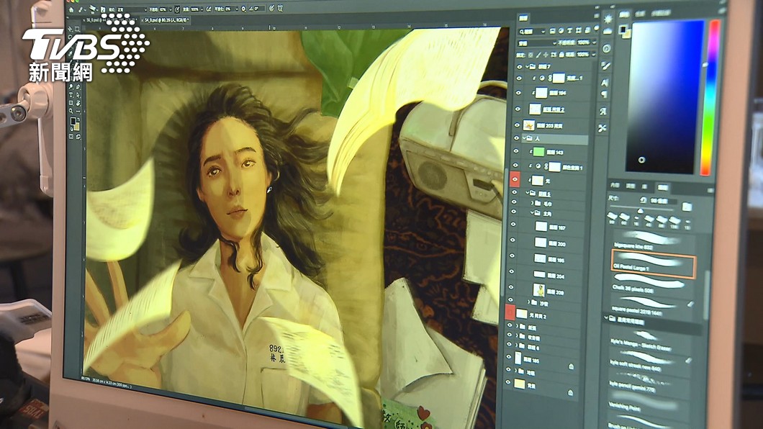Open the sun-shaped Adjustments panel icon

(608, 19)
